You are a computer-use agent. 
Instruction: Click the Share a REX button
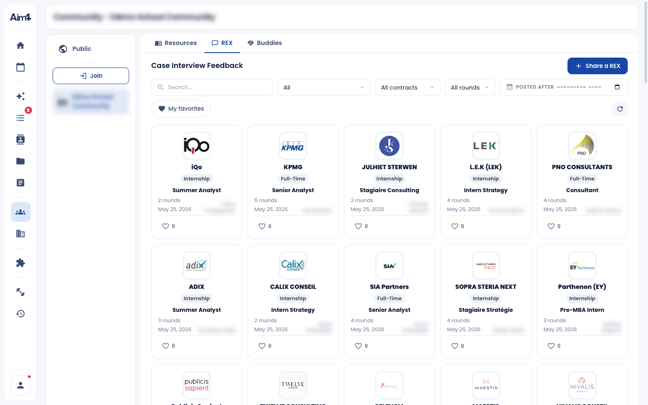(x=597, y=66)
